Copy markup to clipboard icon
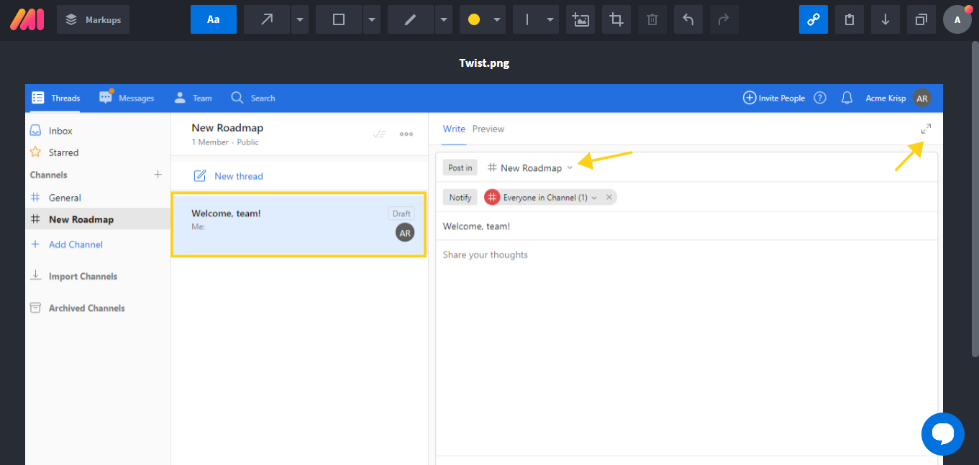Viewport: 979px width, 465px height. click(850, 19)
